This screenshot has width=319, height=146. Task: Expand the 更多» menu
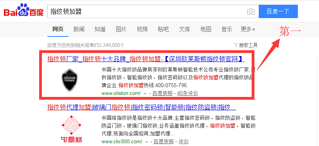pyautogui.click(x=248, y=29)
